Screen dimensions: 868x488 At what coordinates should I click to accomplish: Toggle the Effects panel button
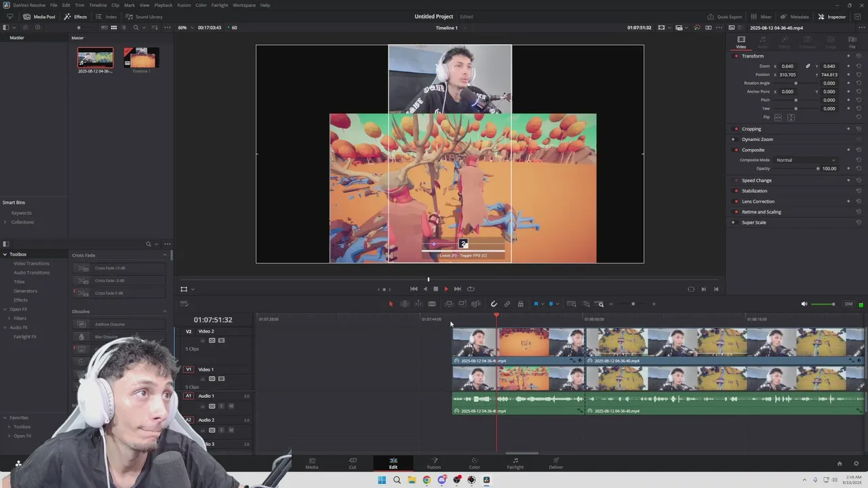(75, 16)
